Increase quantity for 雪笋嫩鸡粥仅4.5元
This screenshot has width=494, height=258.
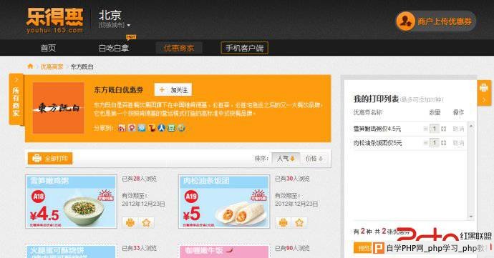coord(444,129)
